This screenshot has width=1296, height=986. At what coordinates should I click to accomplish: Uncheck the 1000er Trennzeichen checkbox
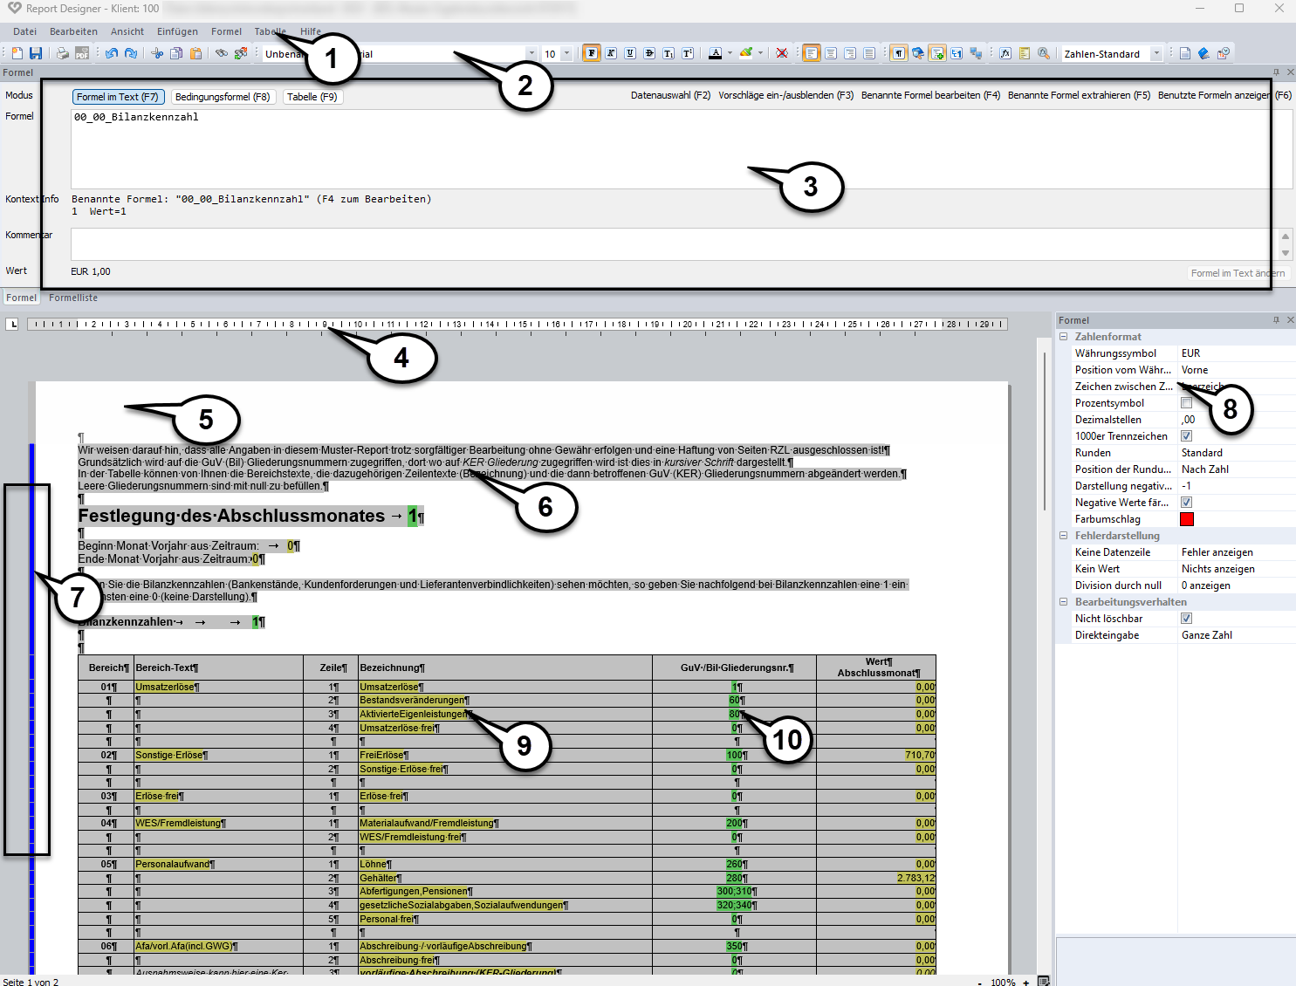click(x=1186, y=436)
